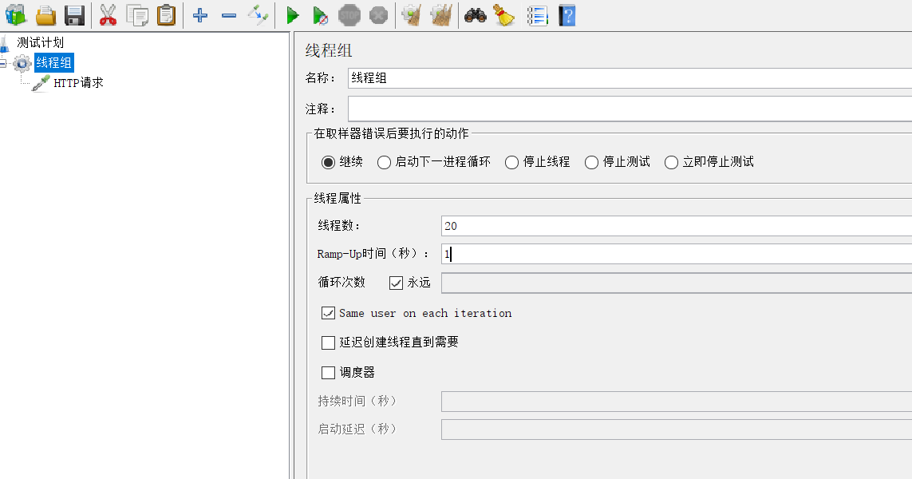Enable 延迟创建线程直到需要 checkbox
Image resolution: width=912 pixels, height=479 pixels.
pos(328,342)
